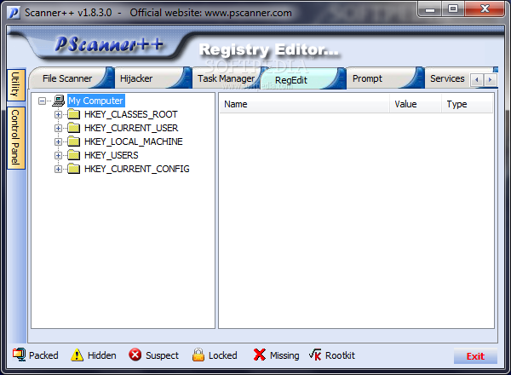Expand the HKEY_CLASSES_ROOT key

(x=58, y=115)
